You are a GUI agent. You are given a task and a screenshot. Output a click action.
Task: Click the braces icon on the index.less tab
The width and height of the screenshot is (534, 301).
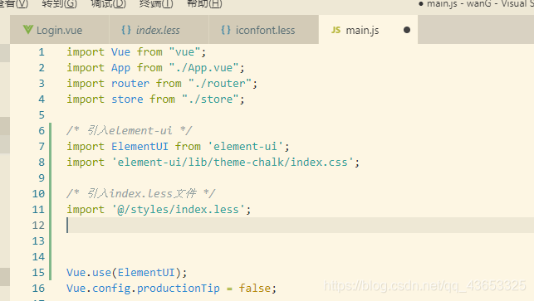tap(126, 30)
